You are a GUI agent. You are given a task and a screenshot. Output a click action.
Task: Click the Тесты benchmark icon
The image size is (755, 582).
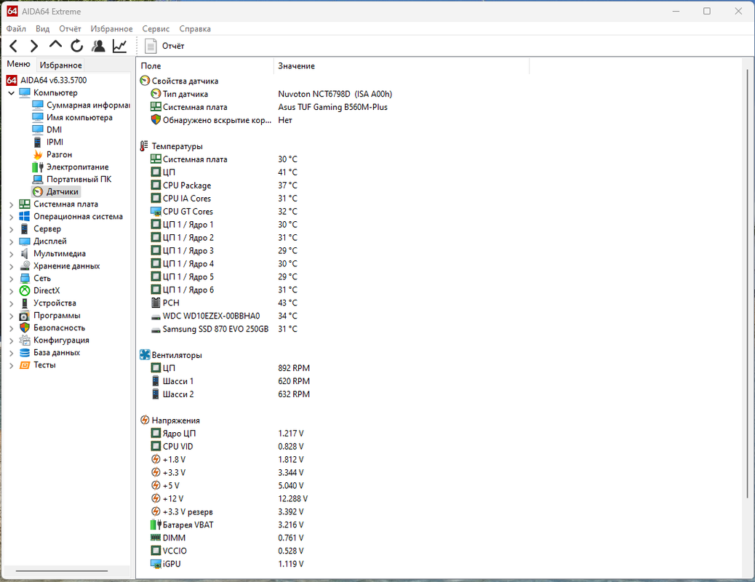click(x=25, y=365)
